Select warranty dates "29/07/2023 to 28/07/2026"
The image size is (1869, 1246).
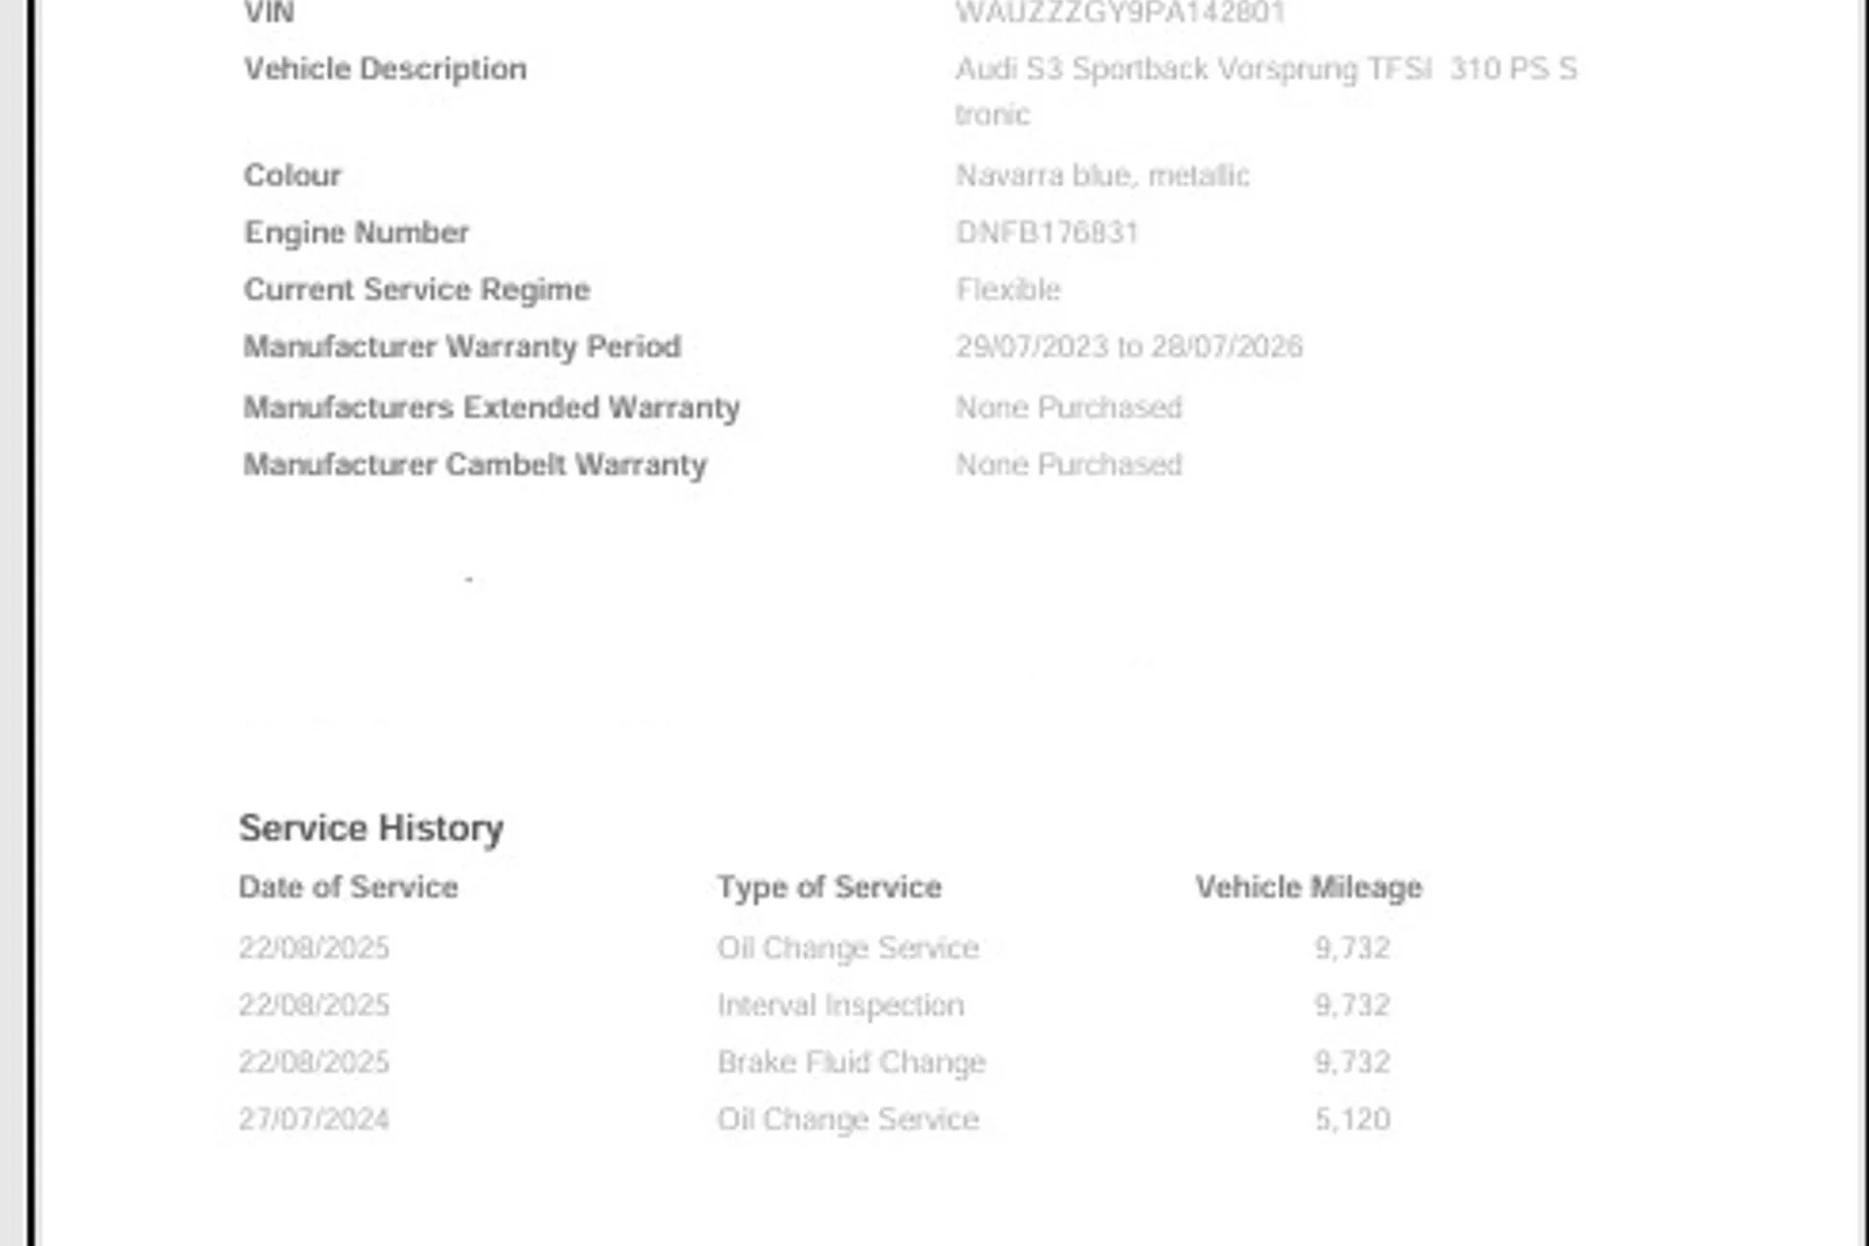tap(1129, 348)
